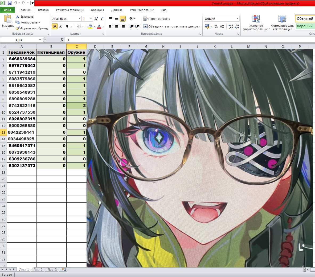Switch to the Разметка страницы tab
This screenshot has height=277, width=315.
[x=70, y=10]
